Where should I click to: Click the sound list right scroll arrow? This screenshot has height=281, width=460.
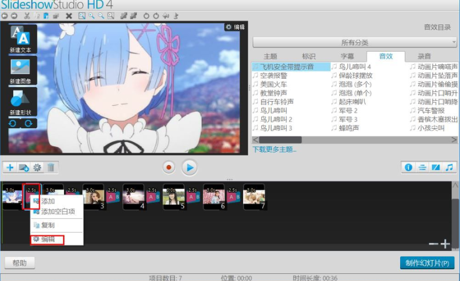click(x=454, y=140)
